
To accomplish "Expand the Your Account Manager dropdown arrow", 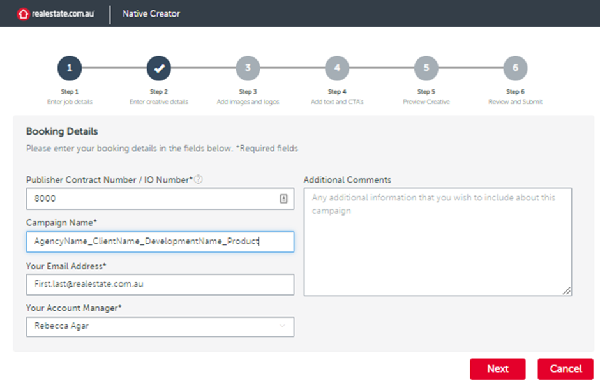I will tap(283, 326).
